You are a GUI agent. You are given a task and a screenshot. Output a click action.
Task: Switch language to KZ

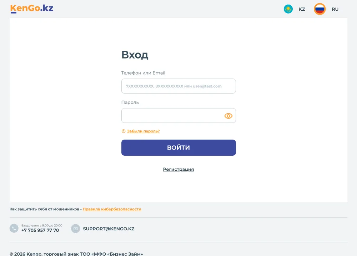[x=302, y=9]
